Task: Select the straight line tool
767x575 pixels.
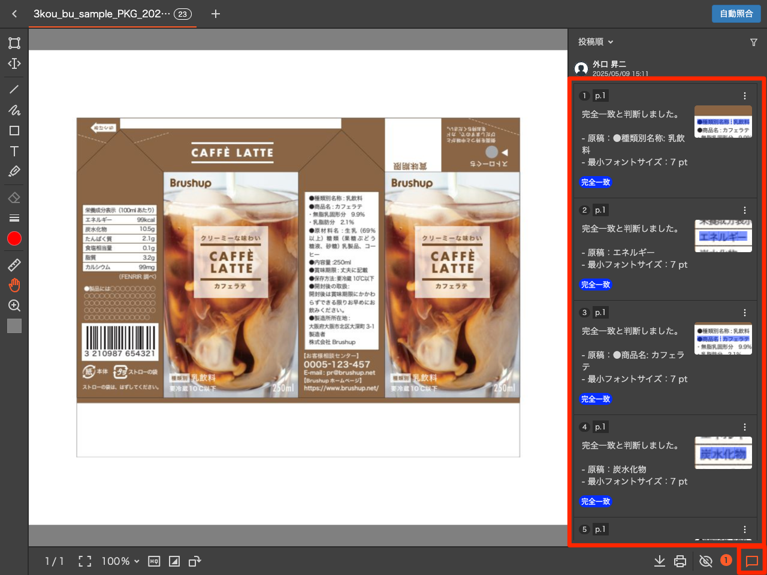Action: tap(14, 90)
